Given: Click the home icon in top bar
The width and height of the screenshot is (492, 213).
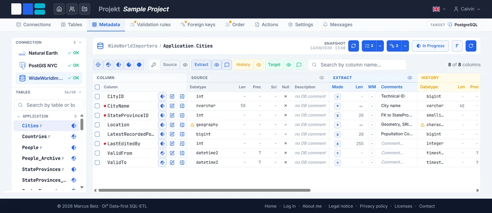Looking at the screenshot, I should tap(59, 9).
